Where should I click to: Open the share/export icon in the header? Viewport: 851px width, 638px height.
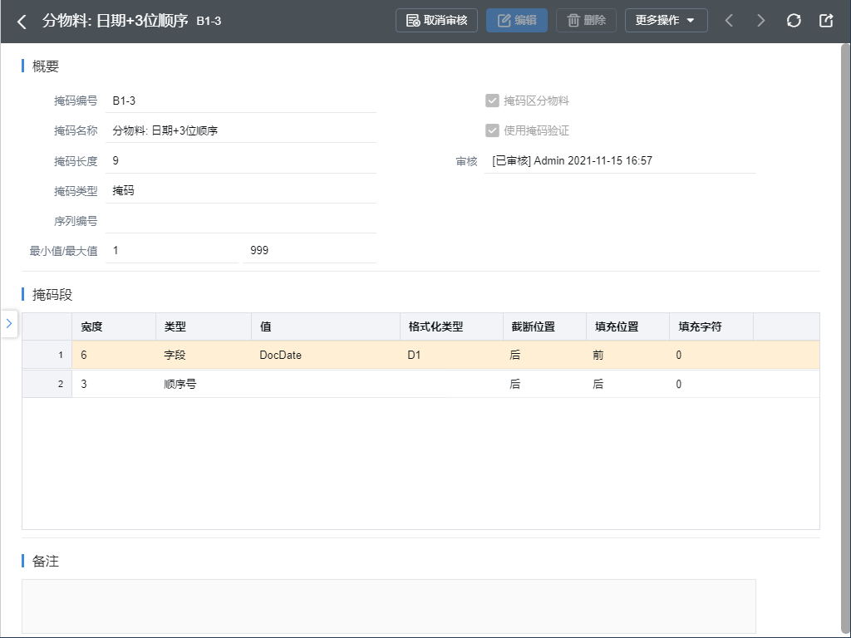(x=825, y=21)
